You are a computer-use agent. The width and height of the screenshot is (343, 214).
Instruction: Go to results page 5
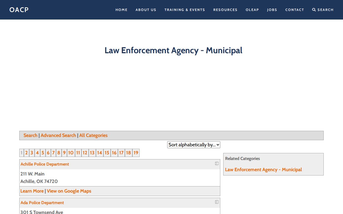pos(43,153)
